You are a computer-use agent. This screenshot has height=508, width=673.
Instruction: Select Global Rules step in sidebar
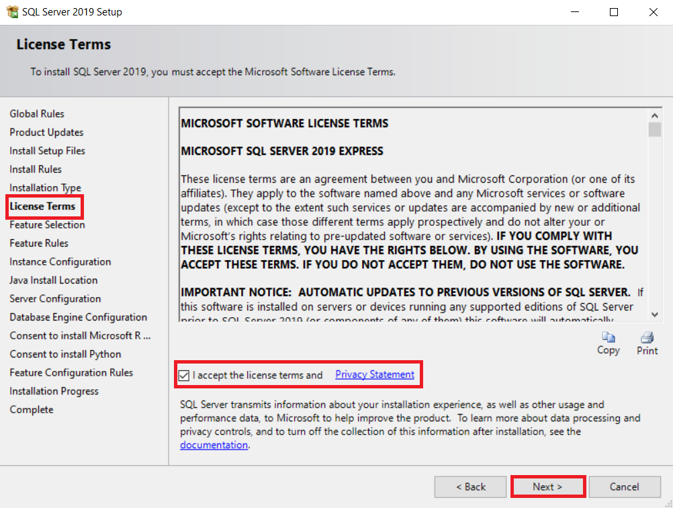click(37, 114)
